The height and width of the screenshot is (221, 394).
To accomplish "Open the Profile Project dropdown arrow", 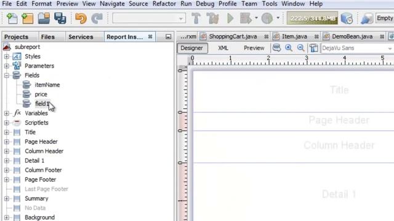I will 278,18.
